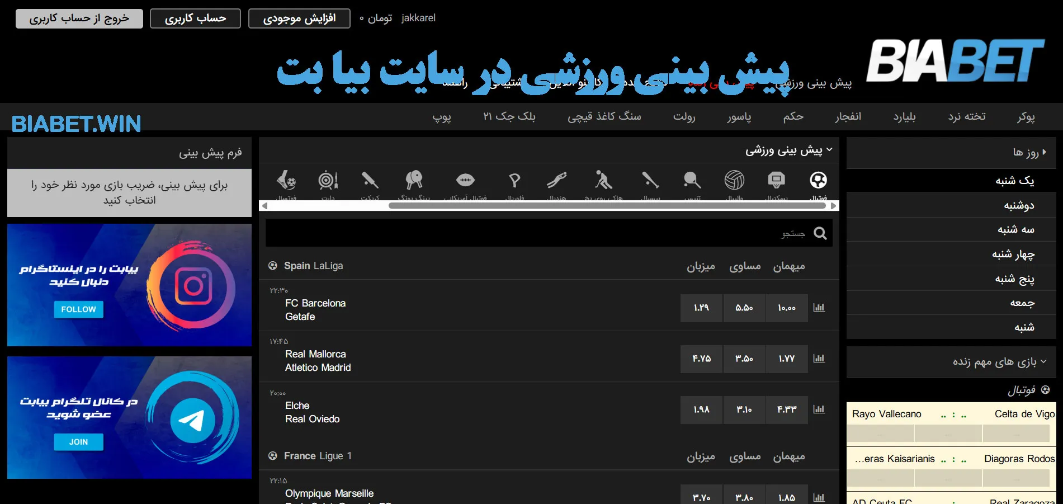Image resolution: width=1063 pixels, height=504 pixels.
Task: Click the افزایش موجودی button
Action: click(299, 18)
